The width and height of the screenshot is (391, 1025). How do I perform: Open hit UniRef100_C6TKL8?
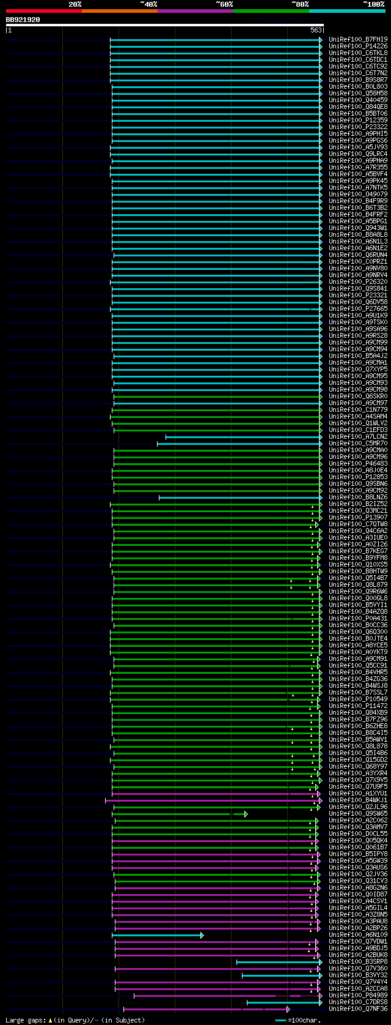(x=358, y=53)
